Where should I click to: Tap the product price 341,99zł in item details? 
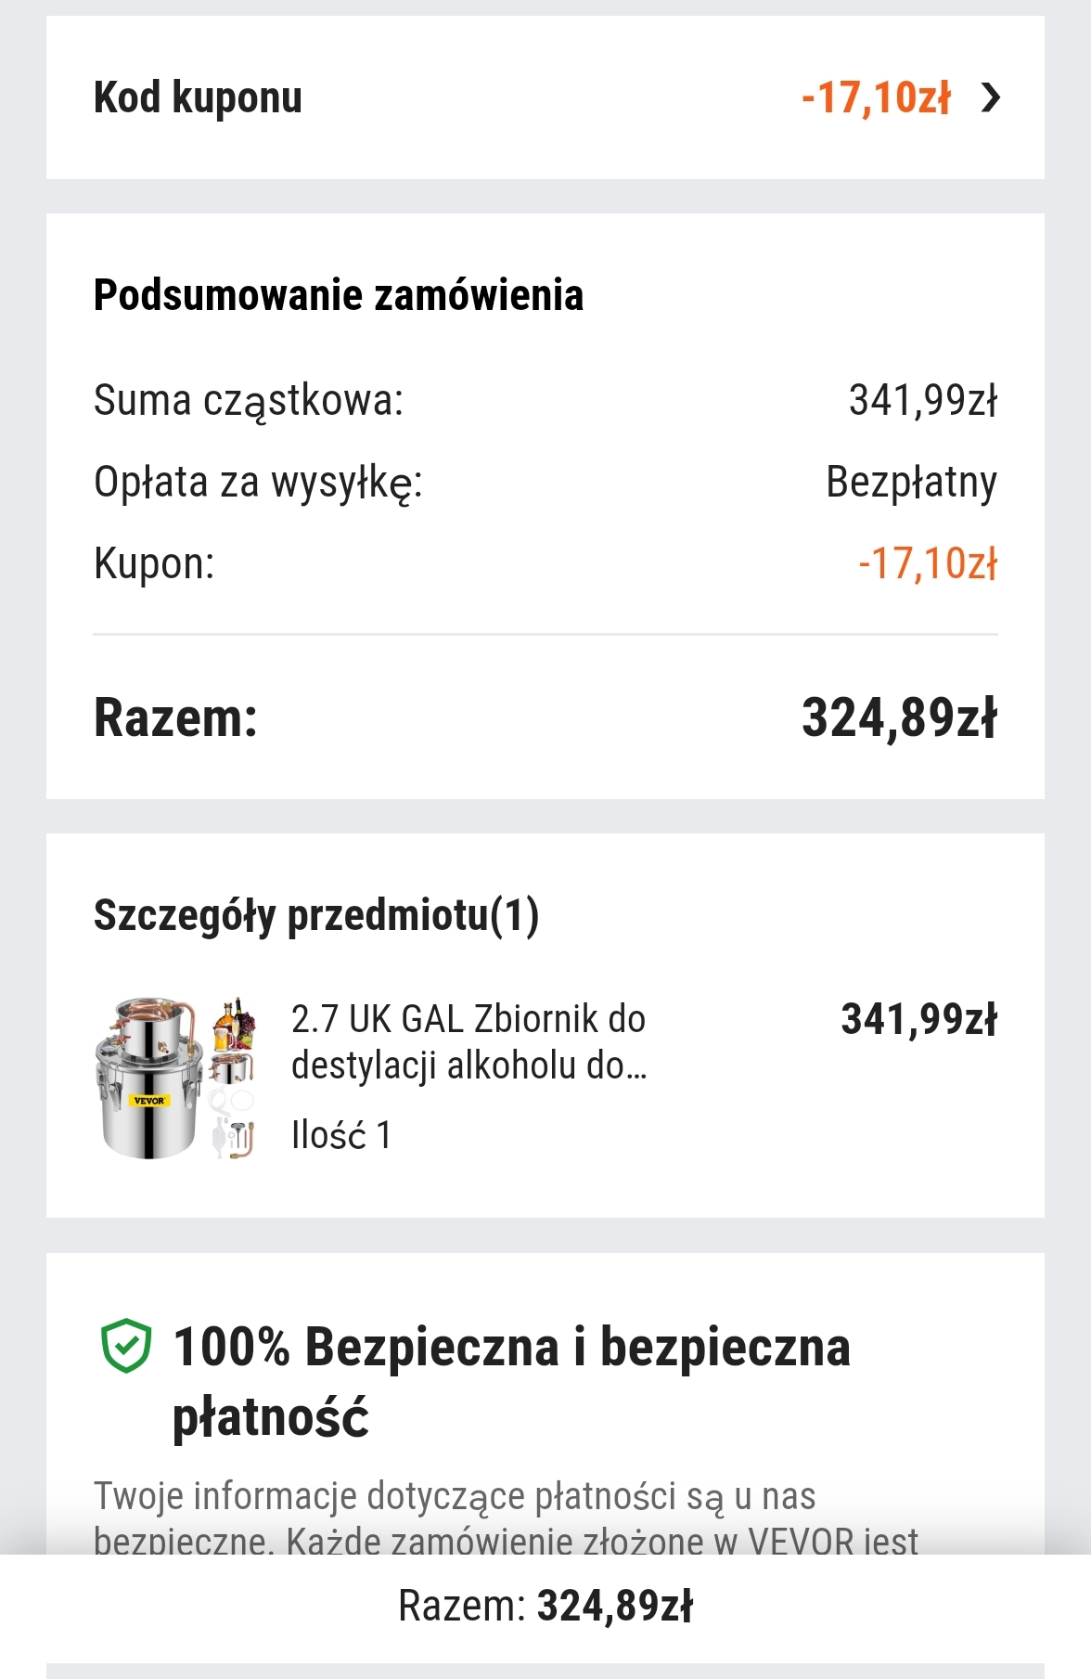[x=918, y=1019]
